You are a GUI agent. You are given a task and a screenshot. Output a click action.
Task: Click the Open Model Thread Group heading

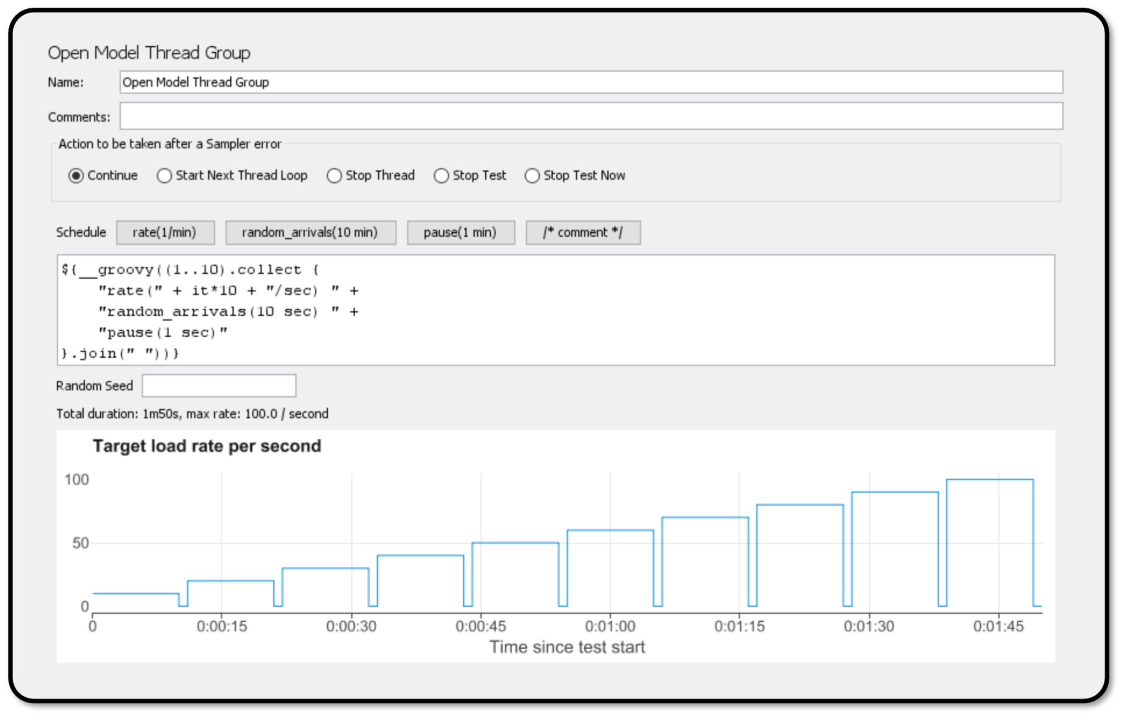[149, 53]
